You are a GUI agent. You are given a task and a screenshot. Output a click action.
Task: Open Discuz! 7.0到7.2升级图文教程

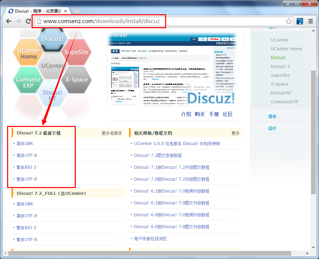tap(172, 179)
